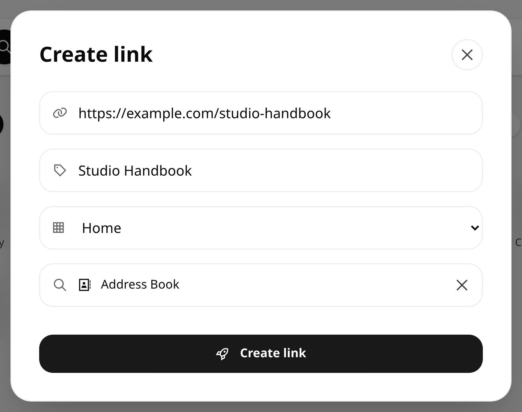Image resolution: width=522 pixels, height=412 pixels.
Task: Focus the Studio Handbook title field
Action: click(261, 170)
